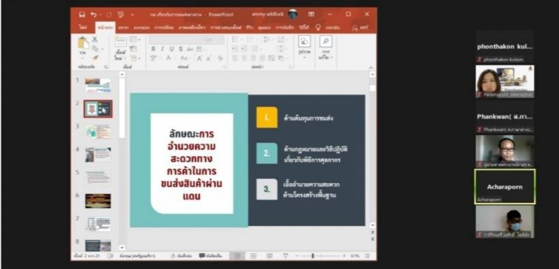Collapse the ribbon using the chevron
This screenshot has height=269, width=559.
[371, 67]
